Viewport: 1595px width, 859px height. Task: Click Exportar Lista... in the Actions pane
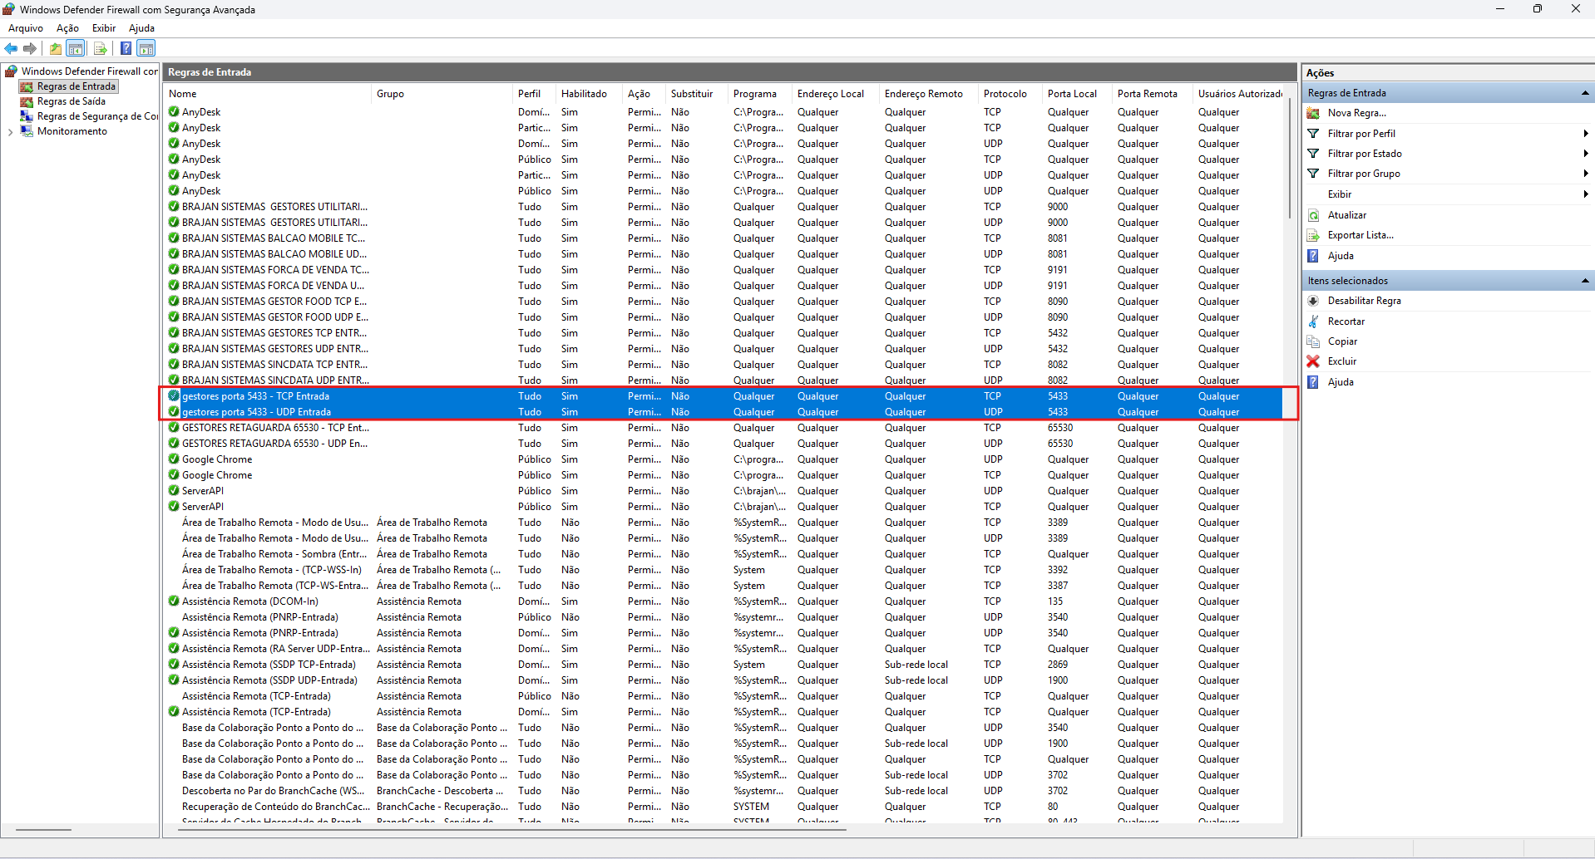[x=1360, y=235]
